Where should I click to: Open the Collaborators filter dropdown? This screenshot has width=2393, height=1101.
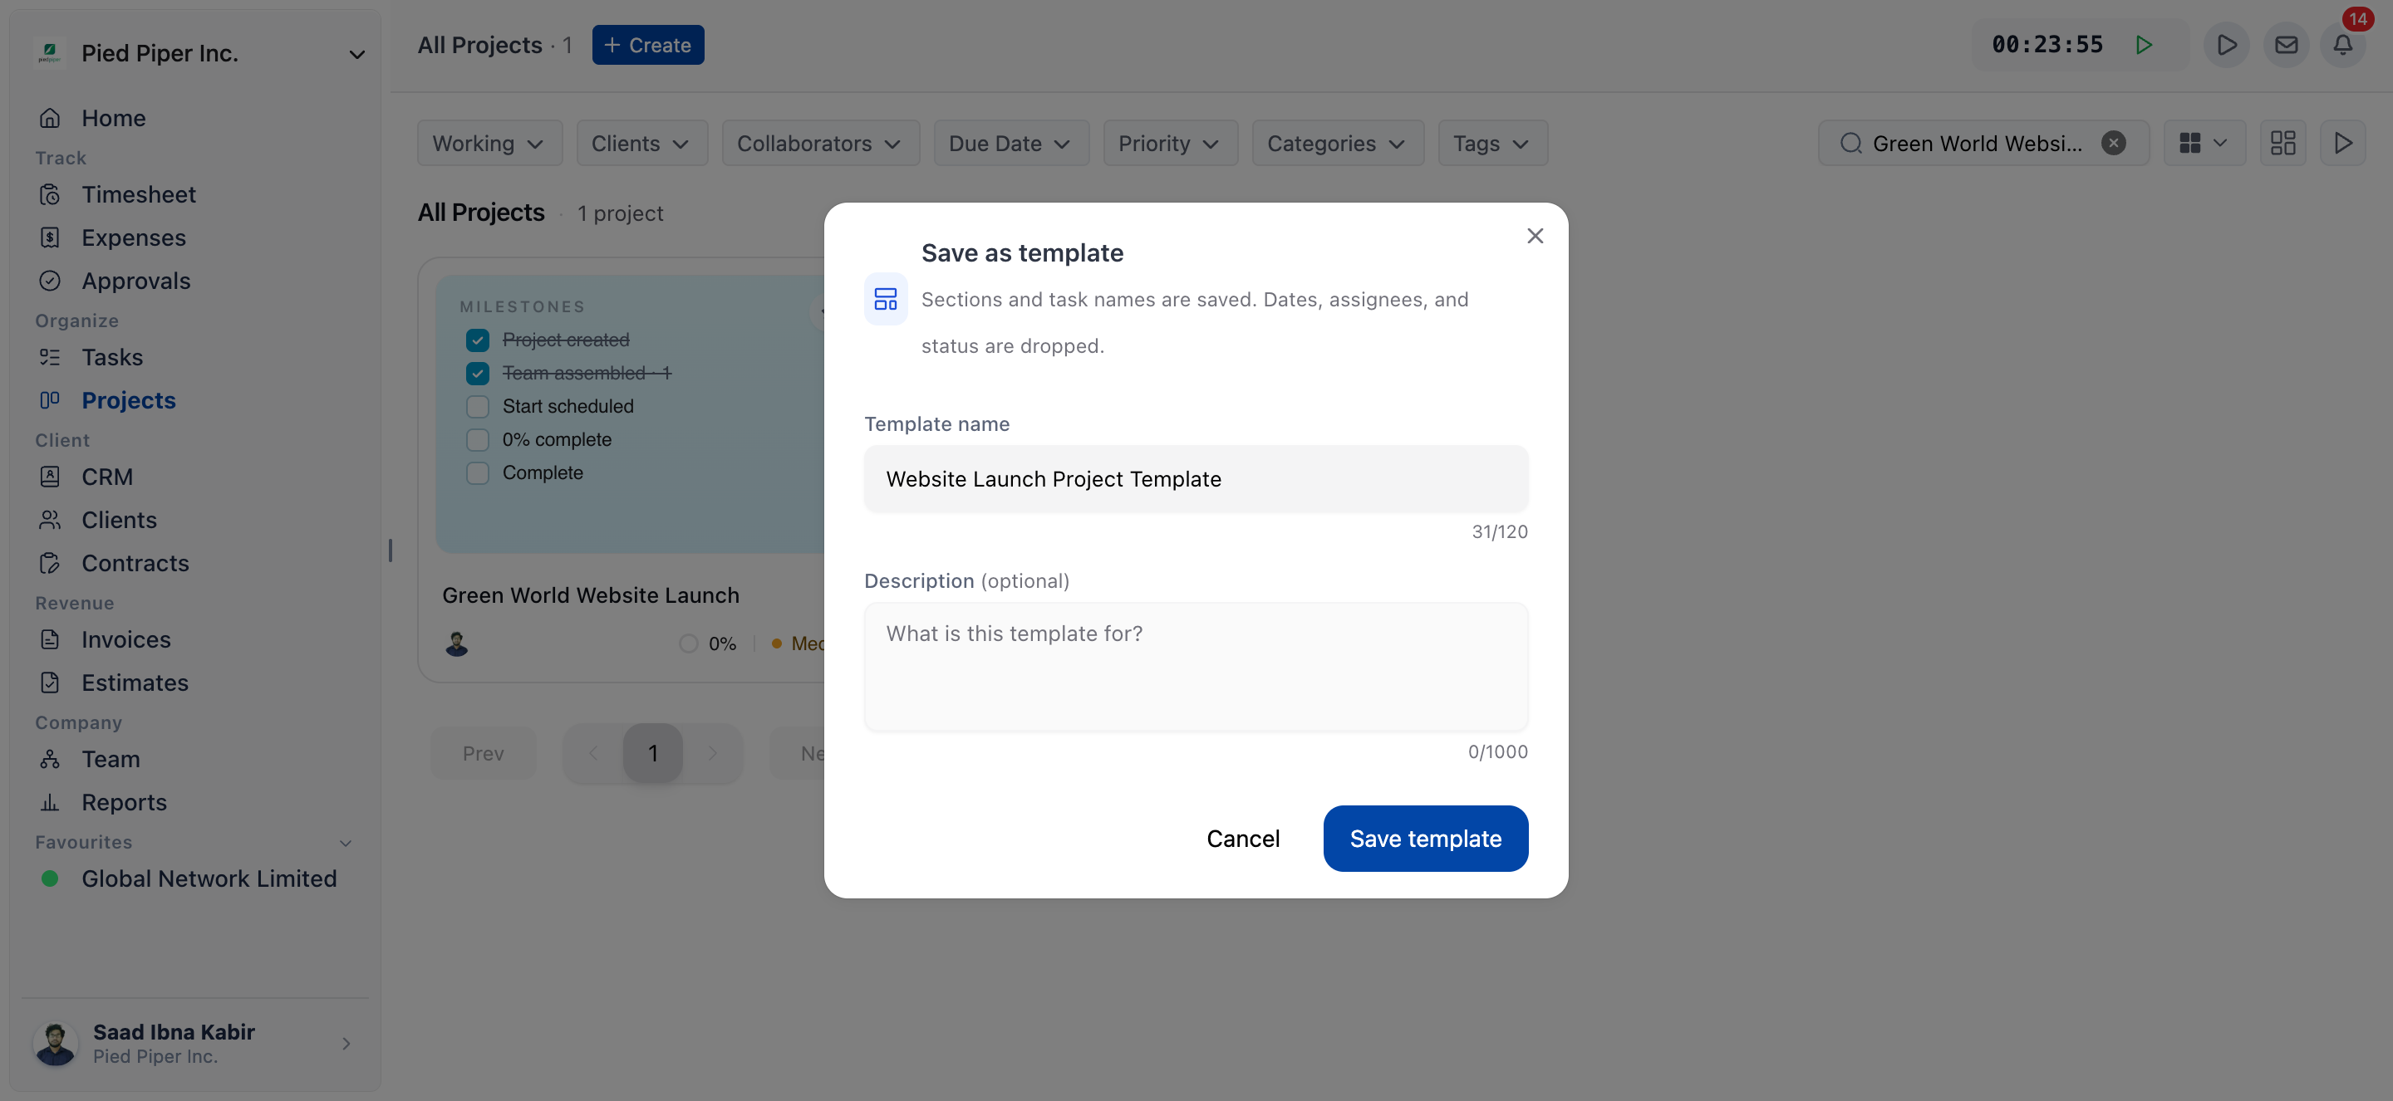click(820, 143)
